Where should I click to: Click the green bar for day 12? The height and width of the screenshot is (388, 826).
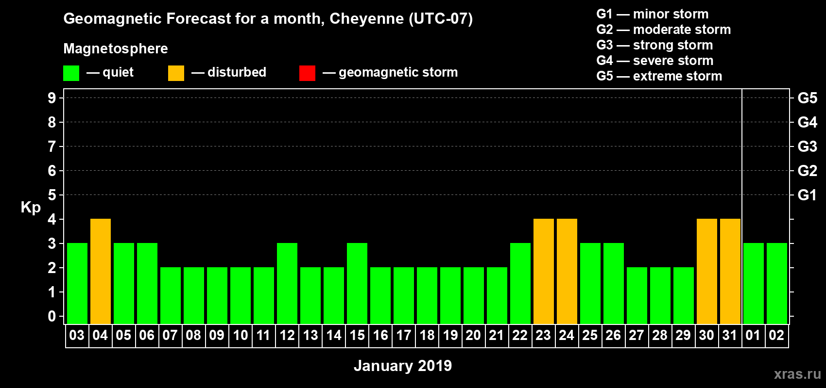[x=287, y=284]
